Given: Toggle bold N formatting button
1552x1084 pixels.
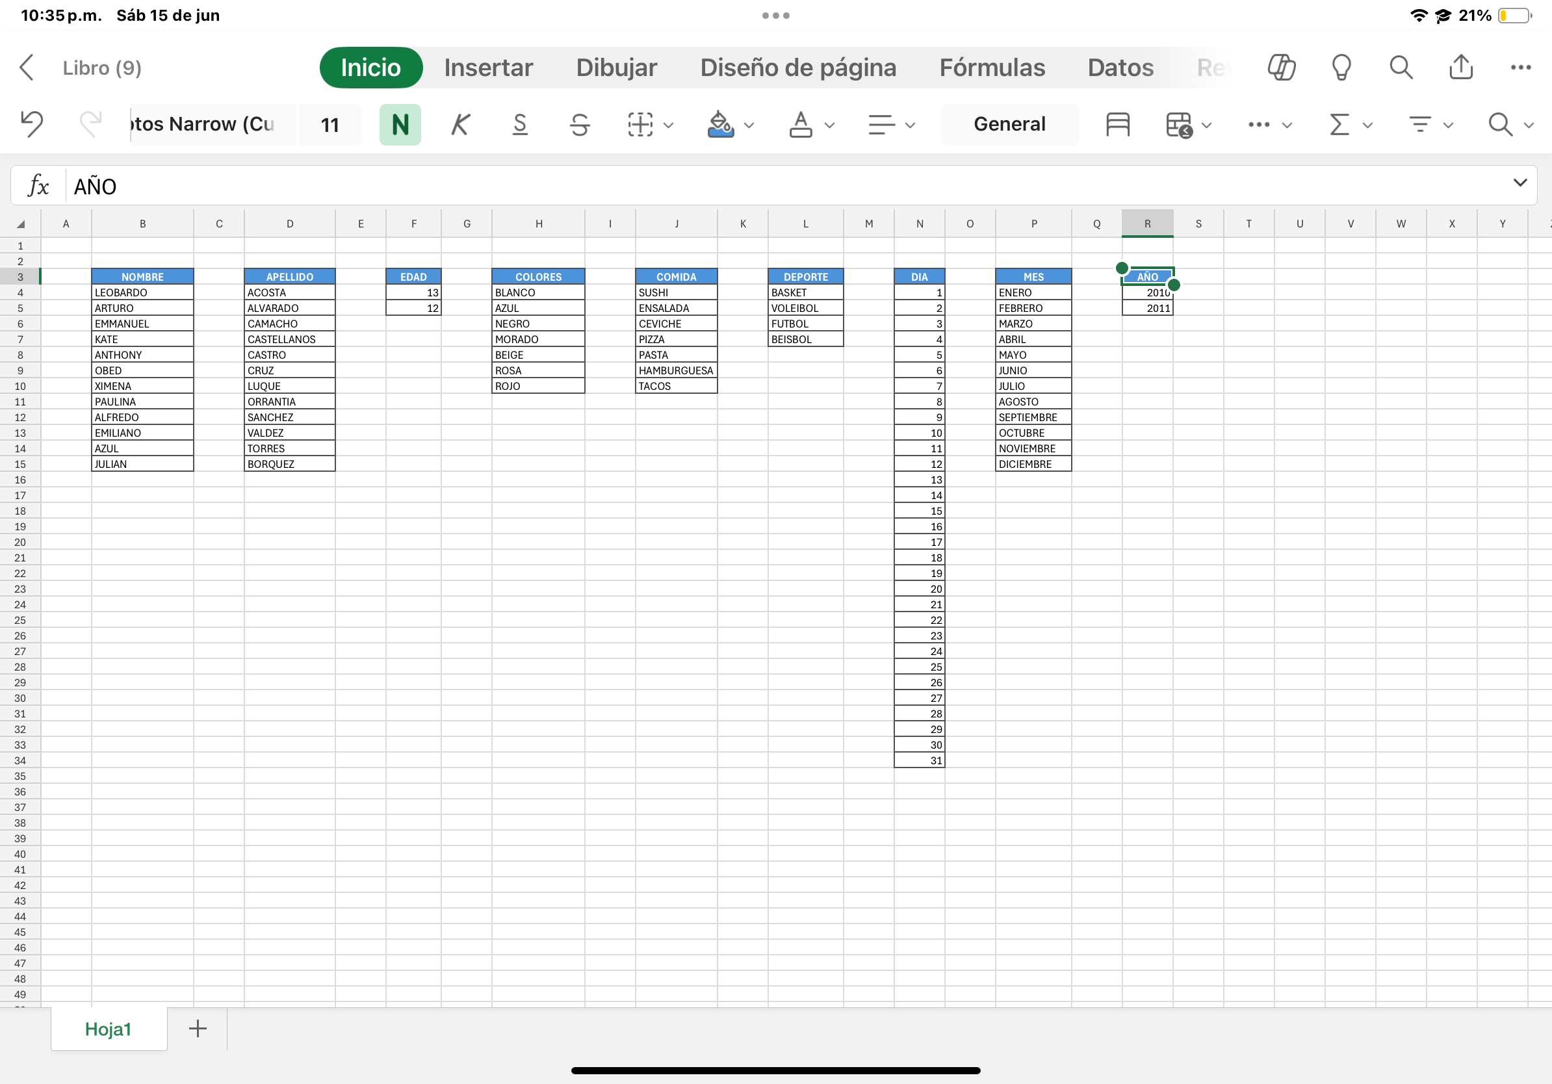Looking at the screenshot, I should [x=400, y=124].
